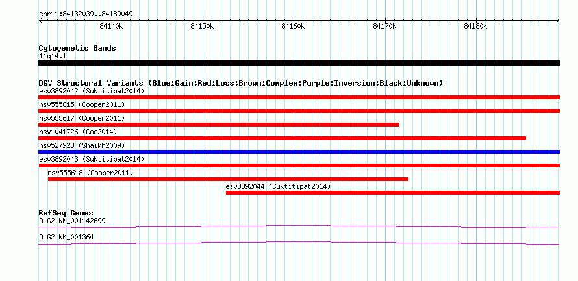Open the esv3892044 (Suktitipat2014) variant label
The width and height of the screenshot is (578, 281).
tap(278, 186)
